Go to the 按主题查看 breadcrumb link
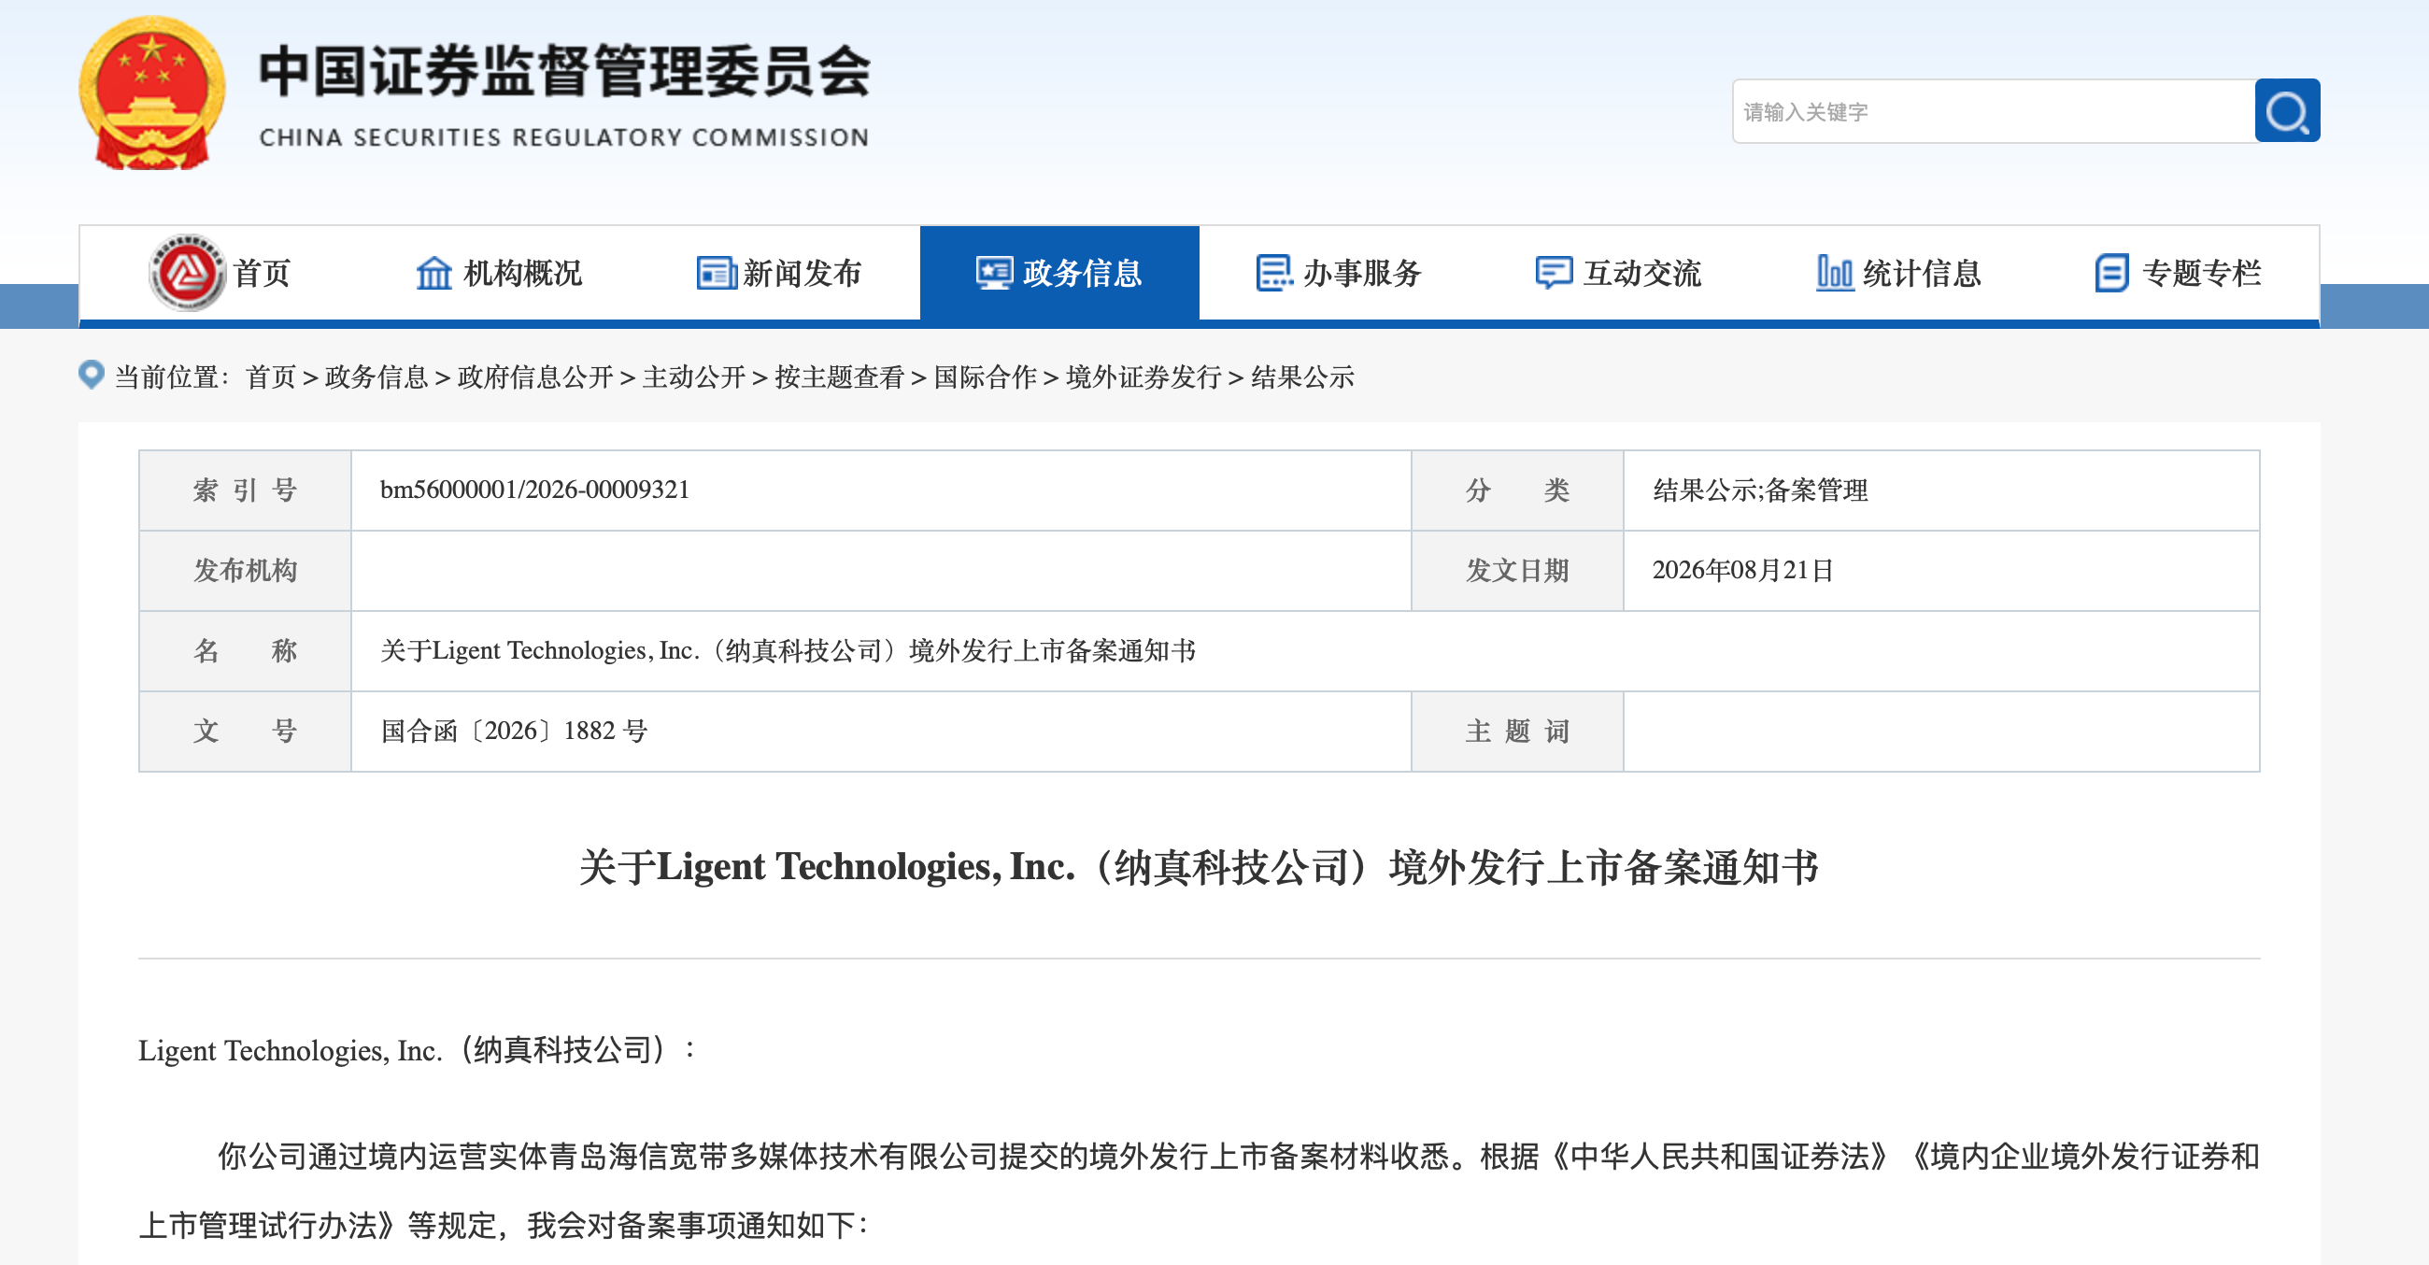 coord(839,377)
